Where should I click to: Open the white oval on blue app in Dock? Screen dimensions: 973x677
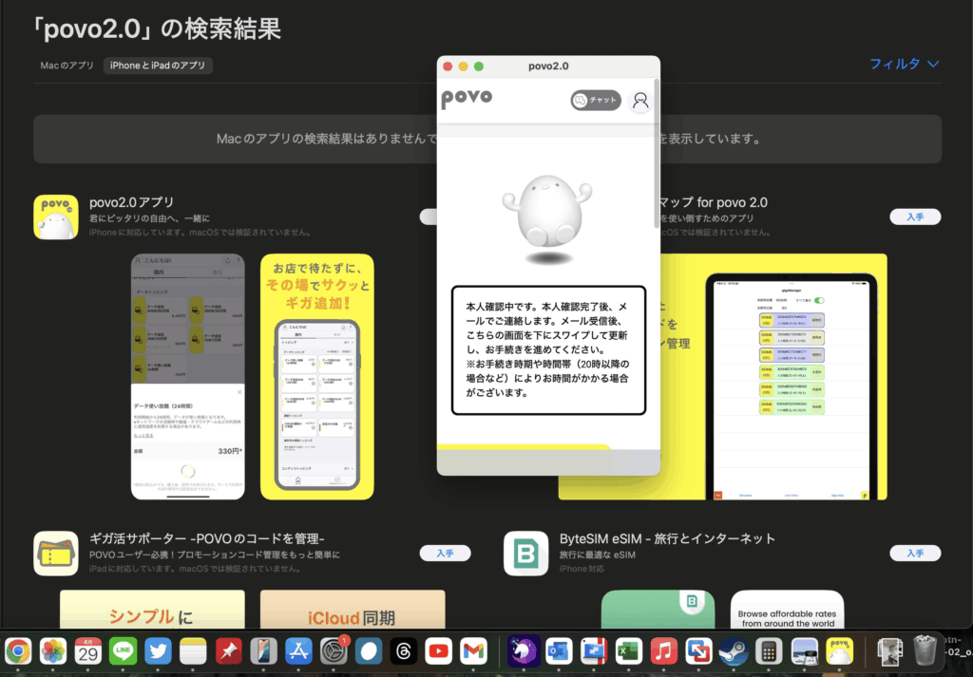tap(369, 651)
